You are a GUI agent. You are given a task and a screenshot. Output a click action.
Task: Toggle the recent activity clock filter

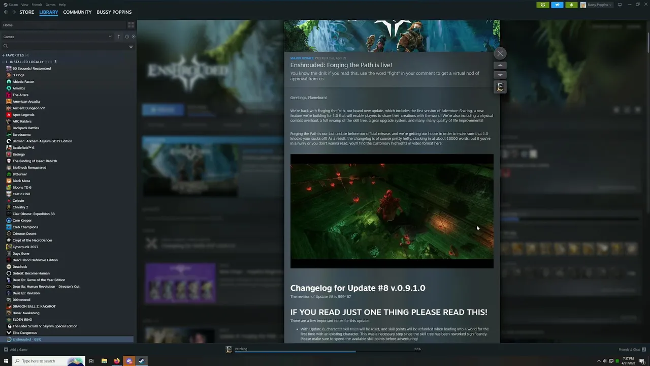[x=126, y=37]
